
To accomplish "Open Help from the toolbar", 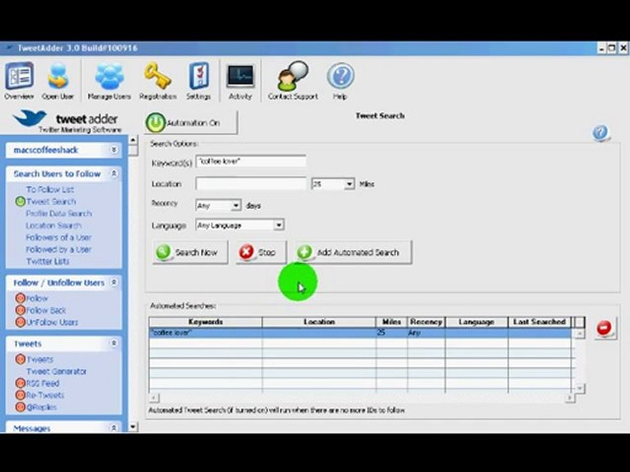I will coord(340,80).
